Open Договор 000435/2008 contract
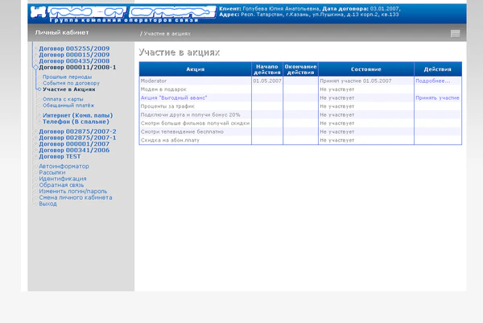 tap(74, 61)
